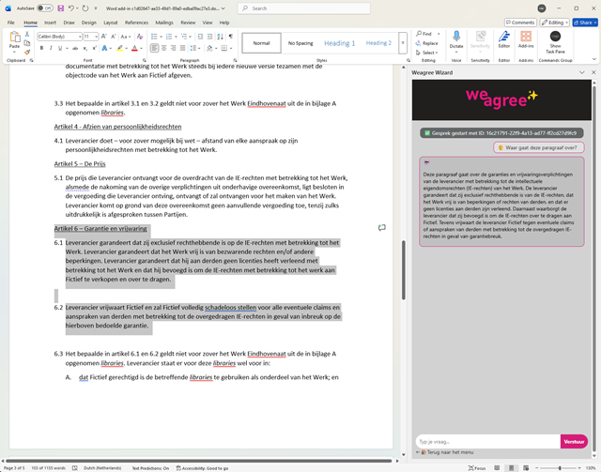
Task: Toggle Text Predictions in status bar
Action: (150, 468)
